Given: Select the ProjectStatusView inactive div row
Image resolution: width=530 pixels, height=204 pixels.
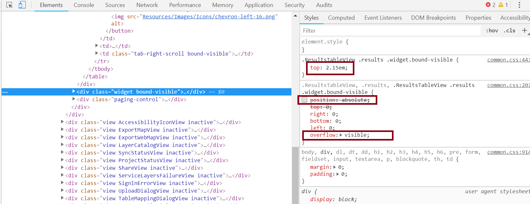Looking at the screenshot, I should click(x=146, y=160).
